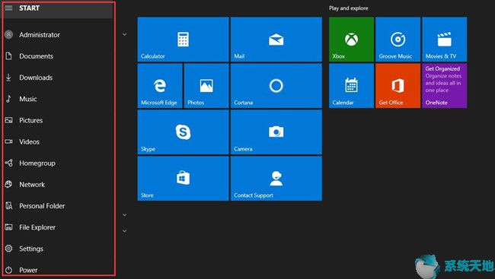The image size is (495, 279).
Task: Click the START header label
Action: (29, 8)
